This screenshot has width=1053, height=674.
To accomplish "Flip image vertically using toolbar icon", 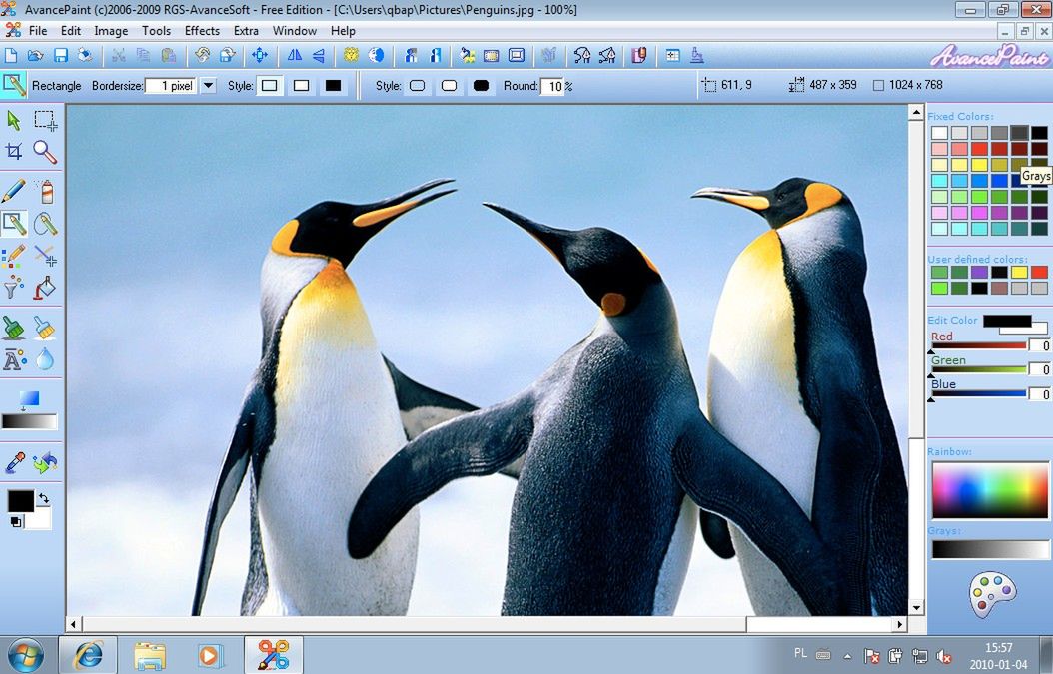I will coord(319,56).
